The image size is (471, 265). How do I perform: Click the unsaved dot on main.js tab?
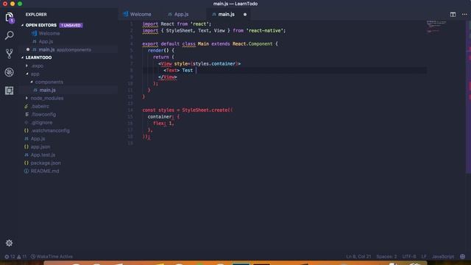click(x=245, y=15)
